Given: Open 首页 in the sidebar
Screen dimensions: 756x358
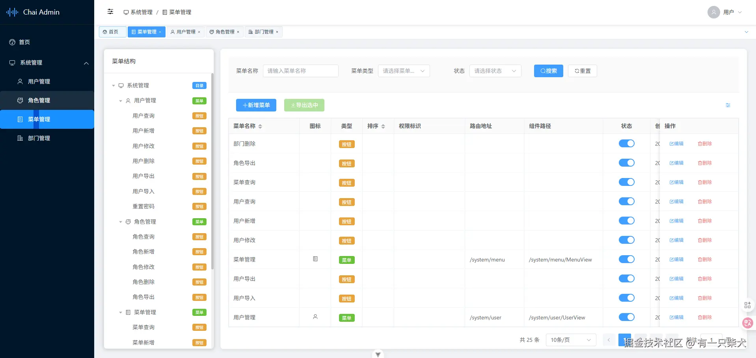Looking at the screenshot, I should click(x=47, y=42).
